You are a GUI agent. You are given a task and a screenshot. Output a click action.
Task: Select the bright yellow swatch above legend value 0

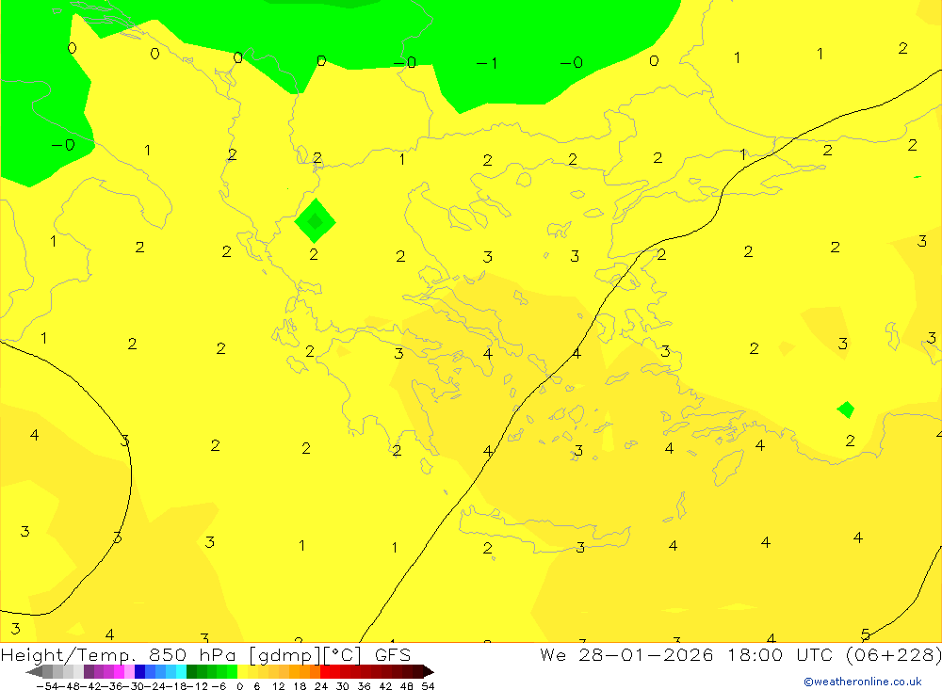point(243,672)
